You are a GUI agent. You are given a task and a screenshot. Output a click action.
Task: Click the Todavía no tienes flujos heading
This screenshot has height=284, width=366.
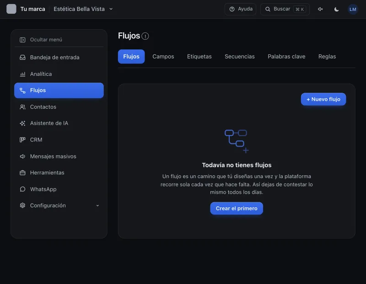tap(237, 165)
